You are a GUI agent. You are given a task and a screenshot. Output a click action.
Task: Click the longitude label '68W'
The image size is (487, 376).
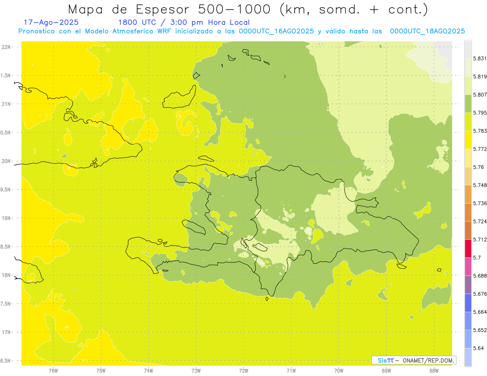pyautogui.click(x=434, y=371)
